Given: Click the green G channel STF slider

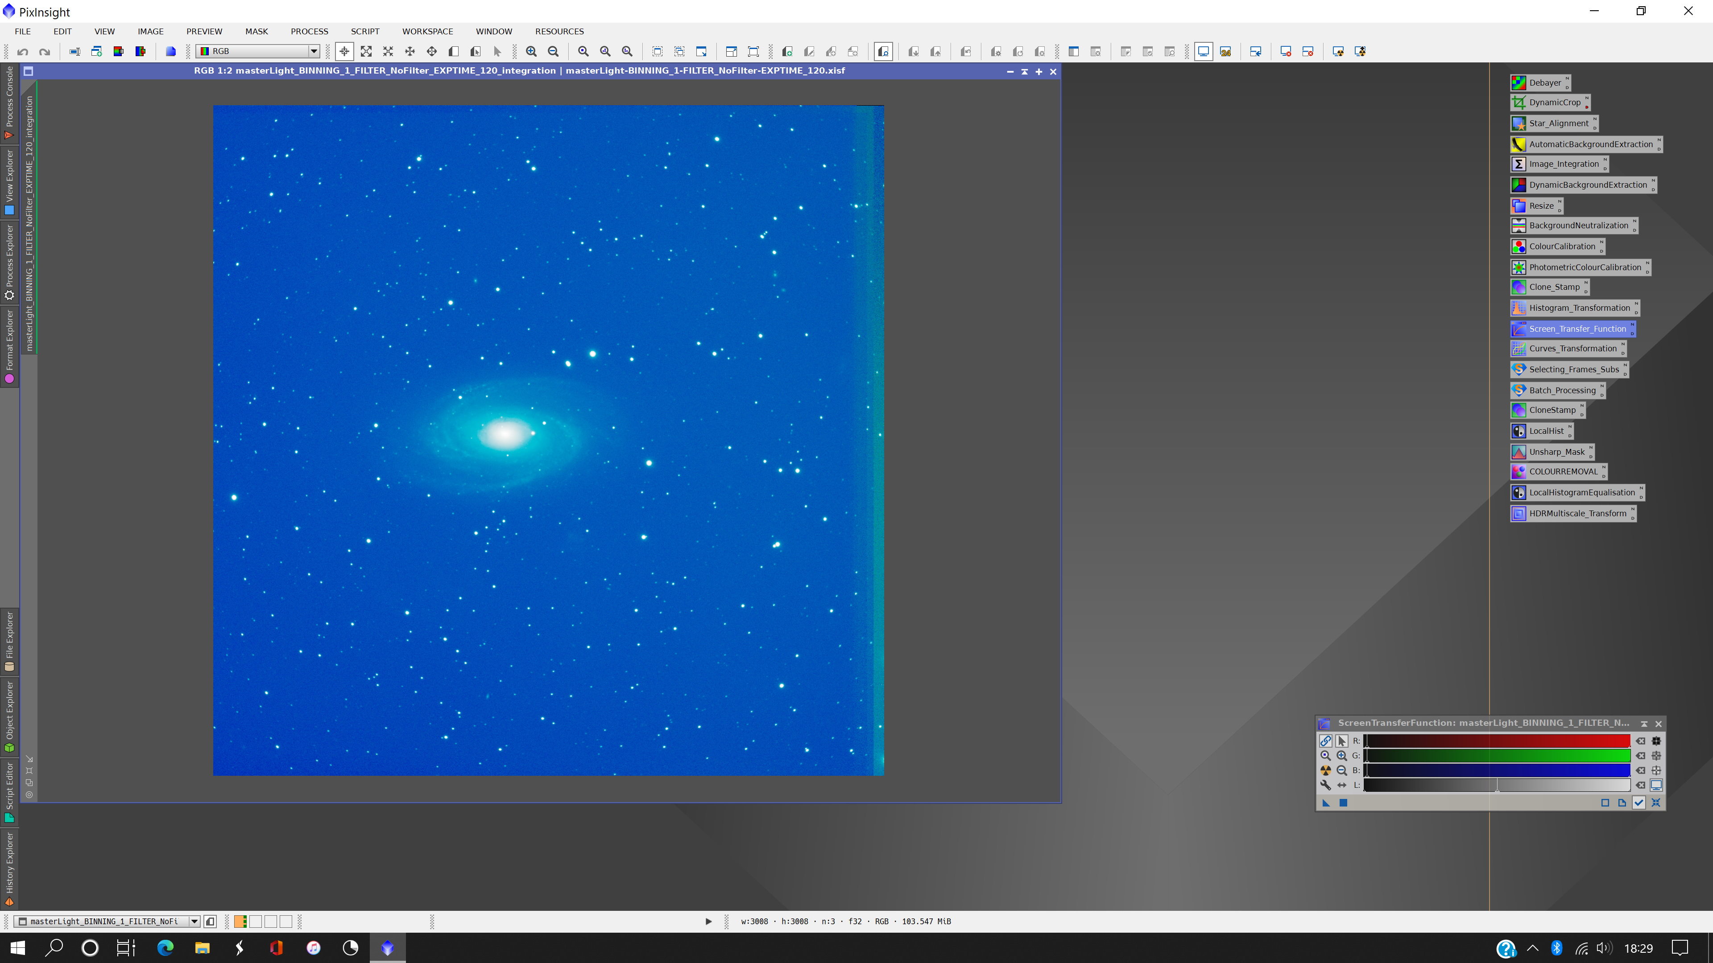Looking at the screenshot, I should point(1497,756).
